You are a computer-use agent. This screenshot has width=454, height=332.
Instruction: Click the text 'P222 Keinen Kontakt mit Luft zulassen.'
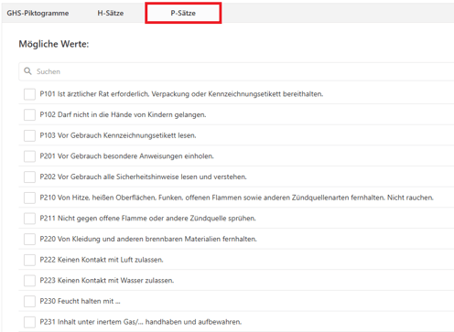pos(102,260)
